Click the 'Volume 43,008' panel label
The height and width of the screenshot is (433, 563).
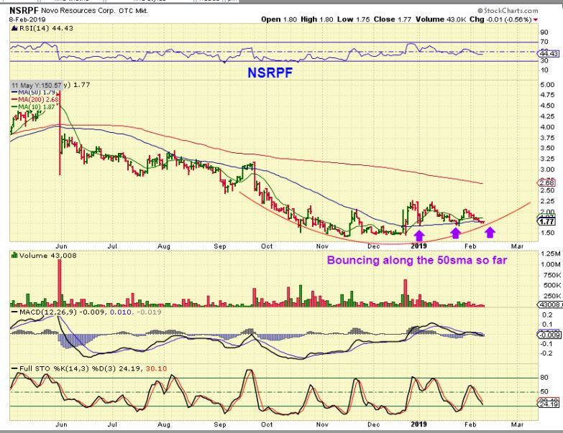click(x=47, y=256)
